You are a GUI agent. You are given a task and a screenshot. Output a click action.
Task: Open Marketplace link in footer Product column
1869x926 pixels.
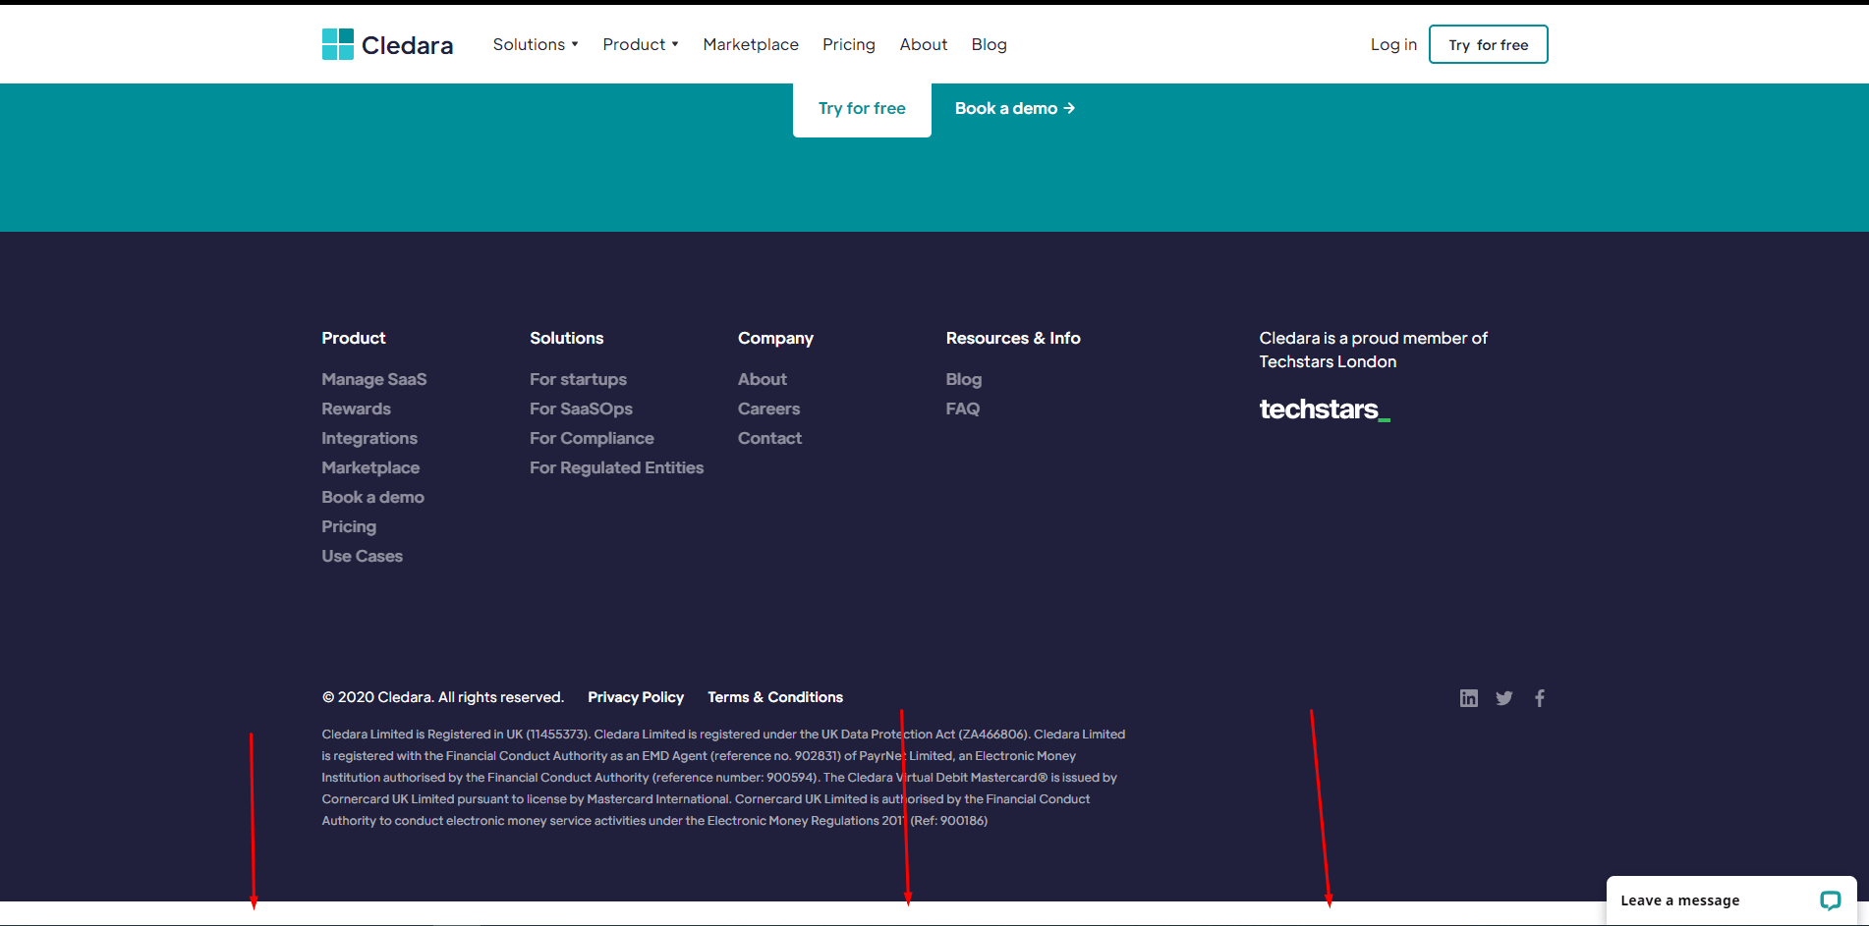tap(370, 467)
